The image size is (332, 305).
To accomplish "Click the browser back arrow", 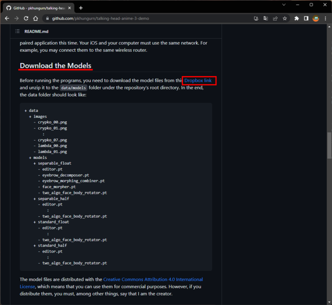I will pos(6,19).
